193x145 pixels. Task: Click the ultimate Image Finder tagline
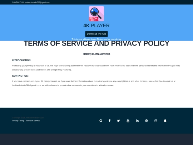[96, 39]
